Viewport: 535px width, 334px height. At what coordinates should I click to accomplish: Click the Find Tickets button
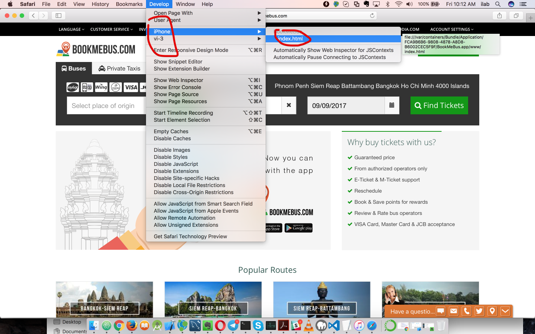(439, 105)
